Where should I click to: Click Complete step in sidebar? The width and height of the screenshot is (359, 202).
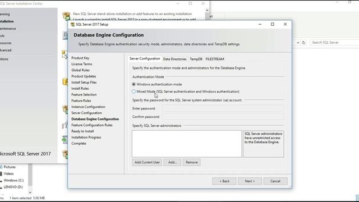click(79, 144)
